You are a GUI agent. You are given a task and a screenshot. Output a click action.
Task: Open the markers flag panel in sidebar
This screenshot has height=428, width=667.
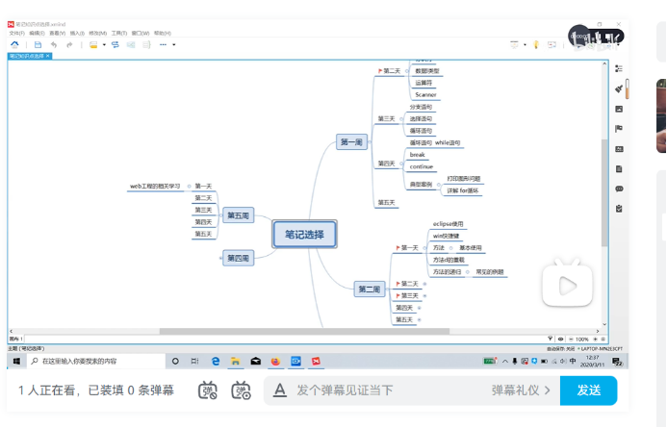click(619, 128)
